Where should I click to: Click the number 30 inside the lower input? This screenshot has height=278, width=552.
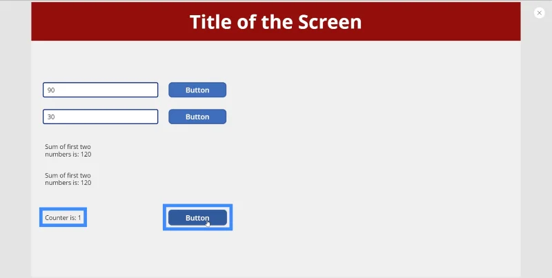[51, 117]
